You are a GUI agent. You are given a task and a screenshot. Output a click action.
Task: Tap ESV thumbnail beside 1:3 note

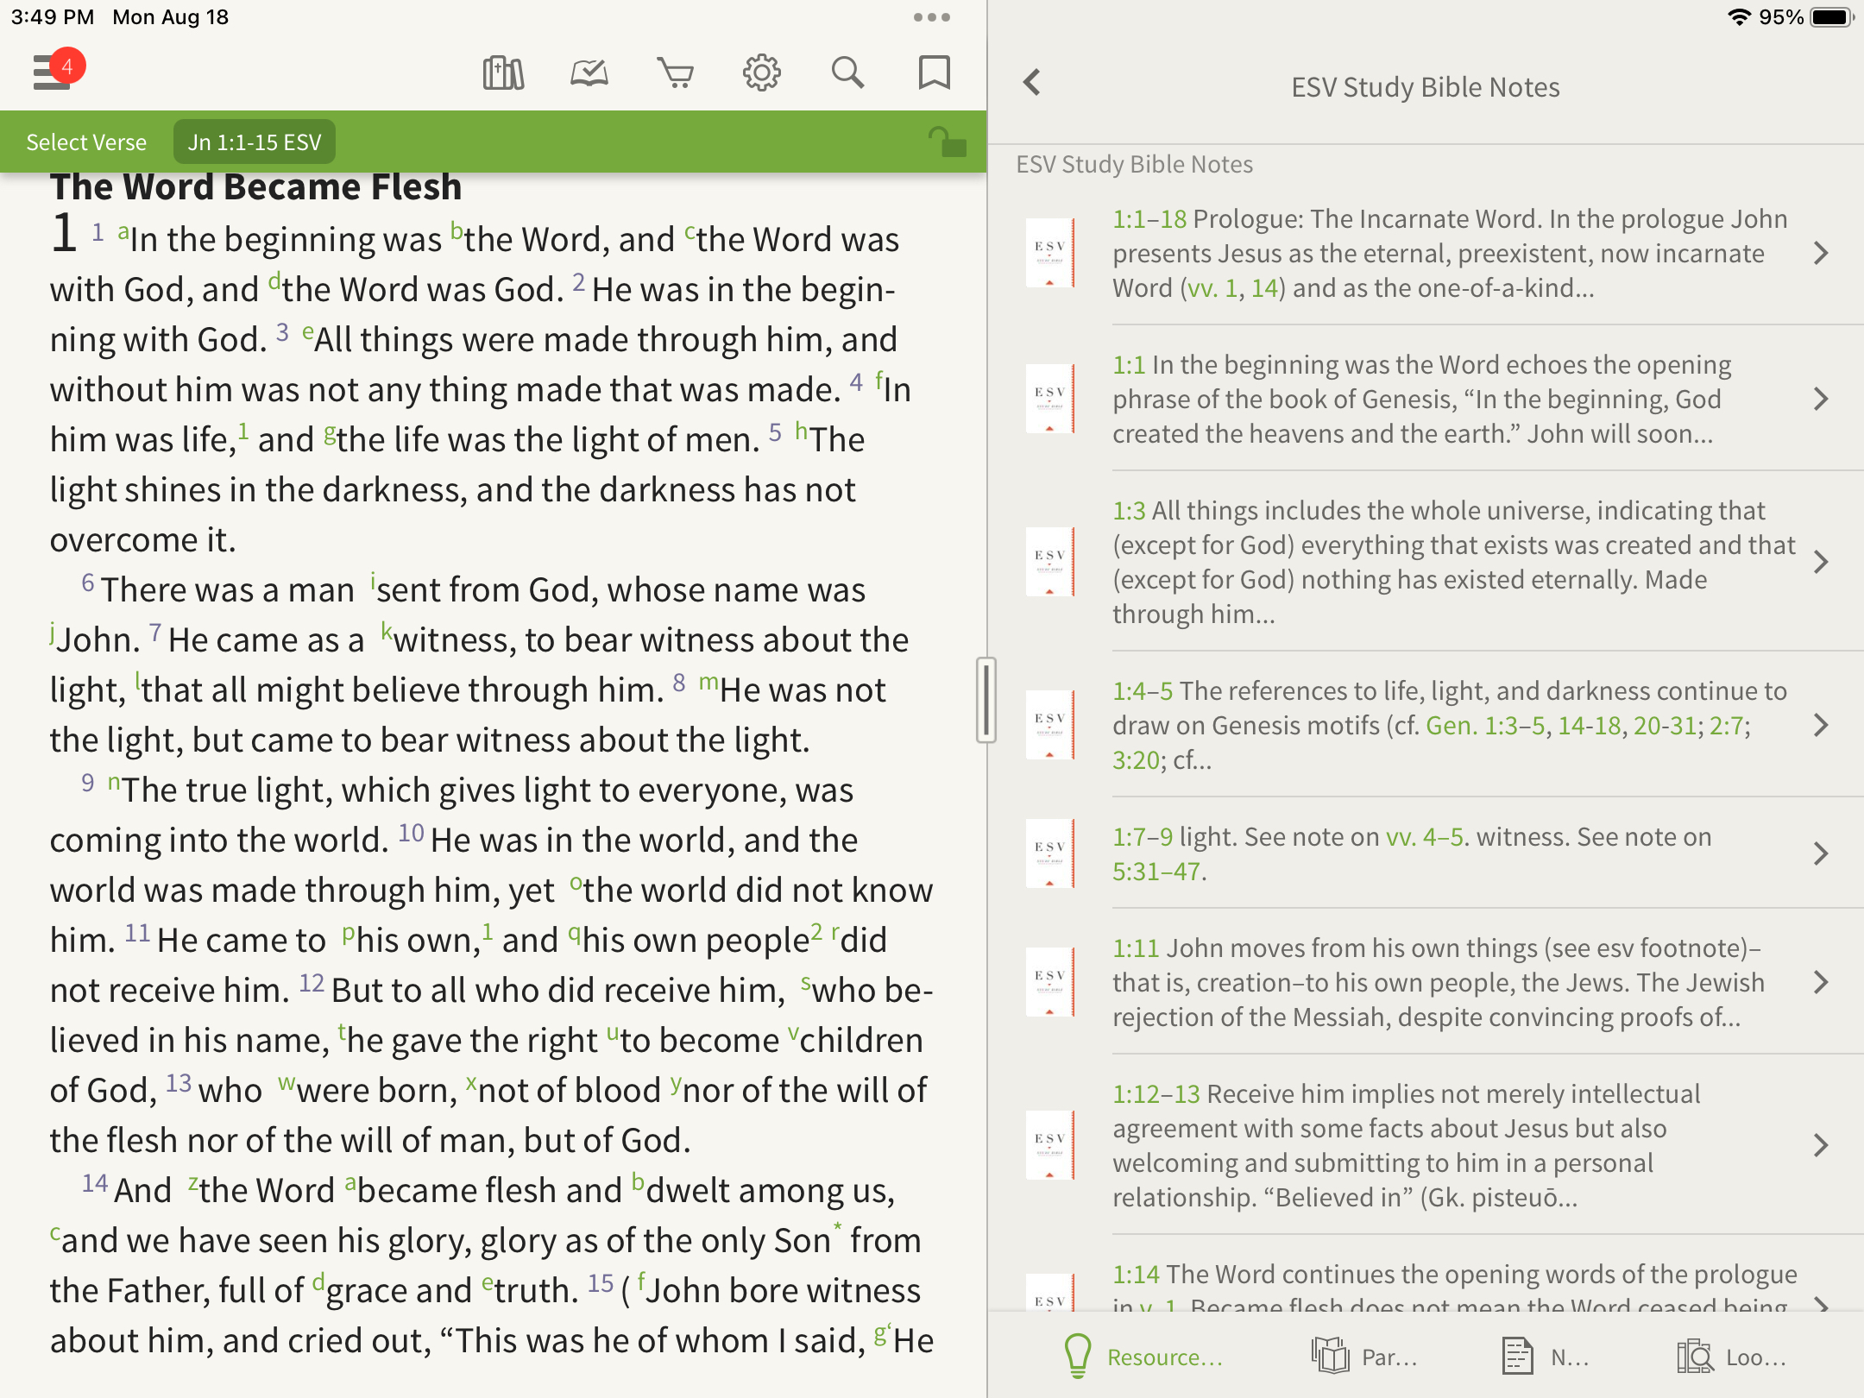click(1050, 562)
